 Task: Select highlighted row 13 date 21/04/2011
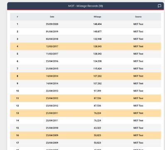[x=52, y=113]
